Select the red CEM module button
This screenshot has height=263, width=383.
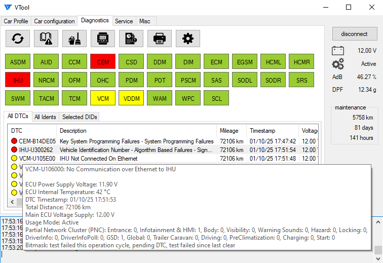(103, 62)
